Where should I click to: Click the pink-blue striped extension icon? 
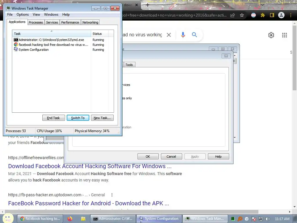coord(253,15)
